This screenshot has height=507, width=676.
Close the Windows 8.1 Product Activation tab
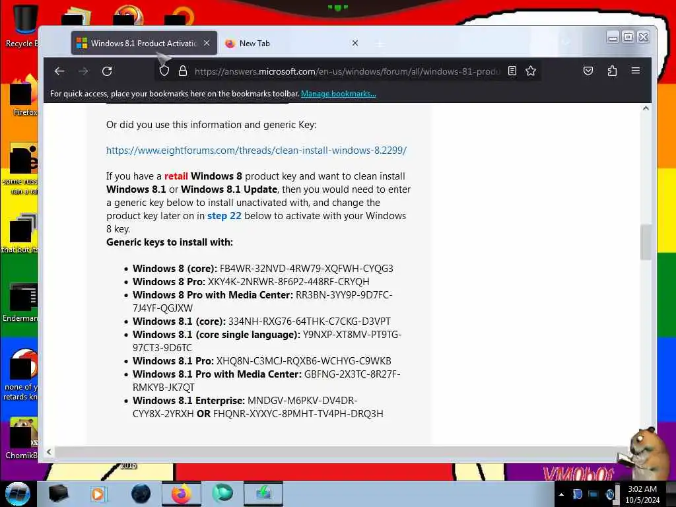click(207, 43)
